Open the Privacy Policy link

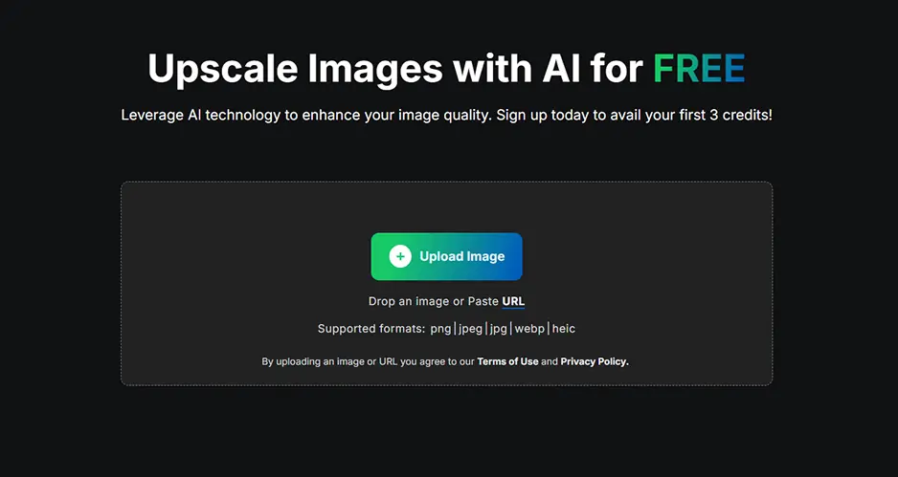click(595, 361)
